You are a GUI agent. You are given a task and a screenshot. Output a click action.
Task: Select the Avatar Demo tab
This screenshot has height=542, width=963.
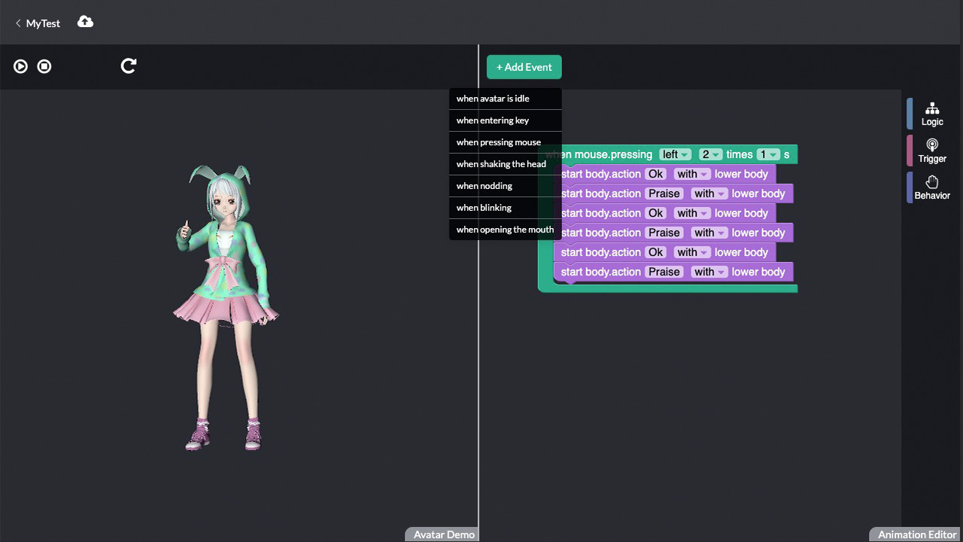[x=442, y=534]
